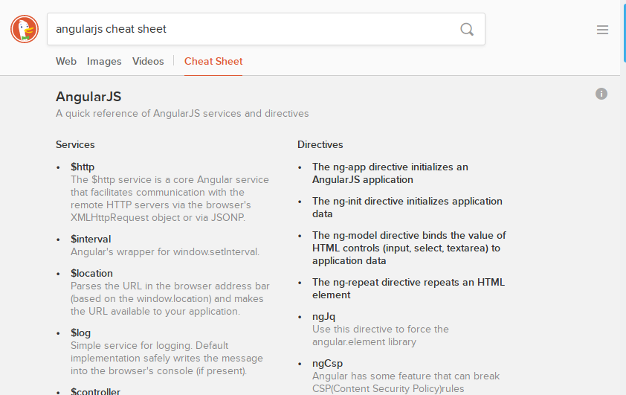The image size is (626, 395).
Task: Open the Videos tab
Action: 148,61
